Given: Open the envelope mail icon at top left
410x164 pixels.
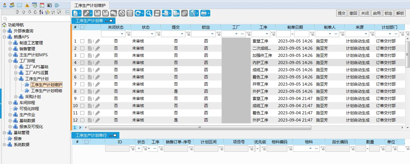Looking at the screenshot, I should (x=19, y=5).
